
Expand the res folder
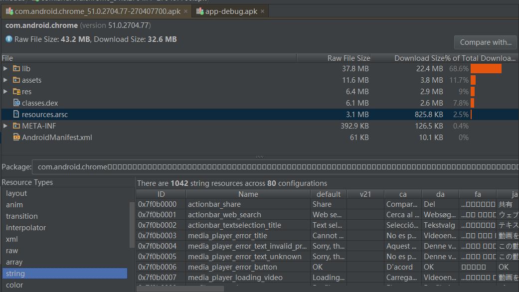pos(5,92)
